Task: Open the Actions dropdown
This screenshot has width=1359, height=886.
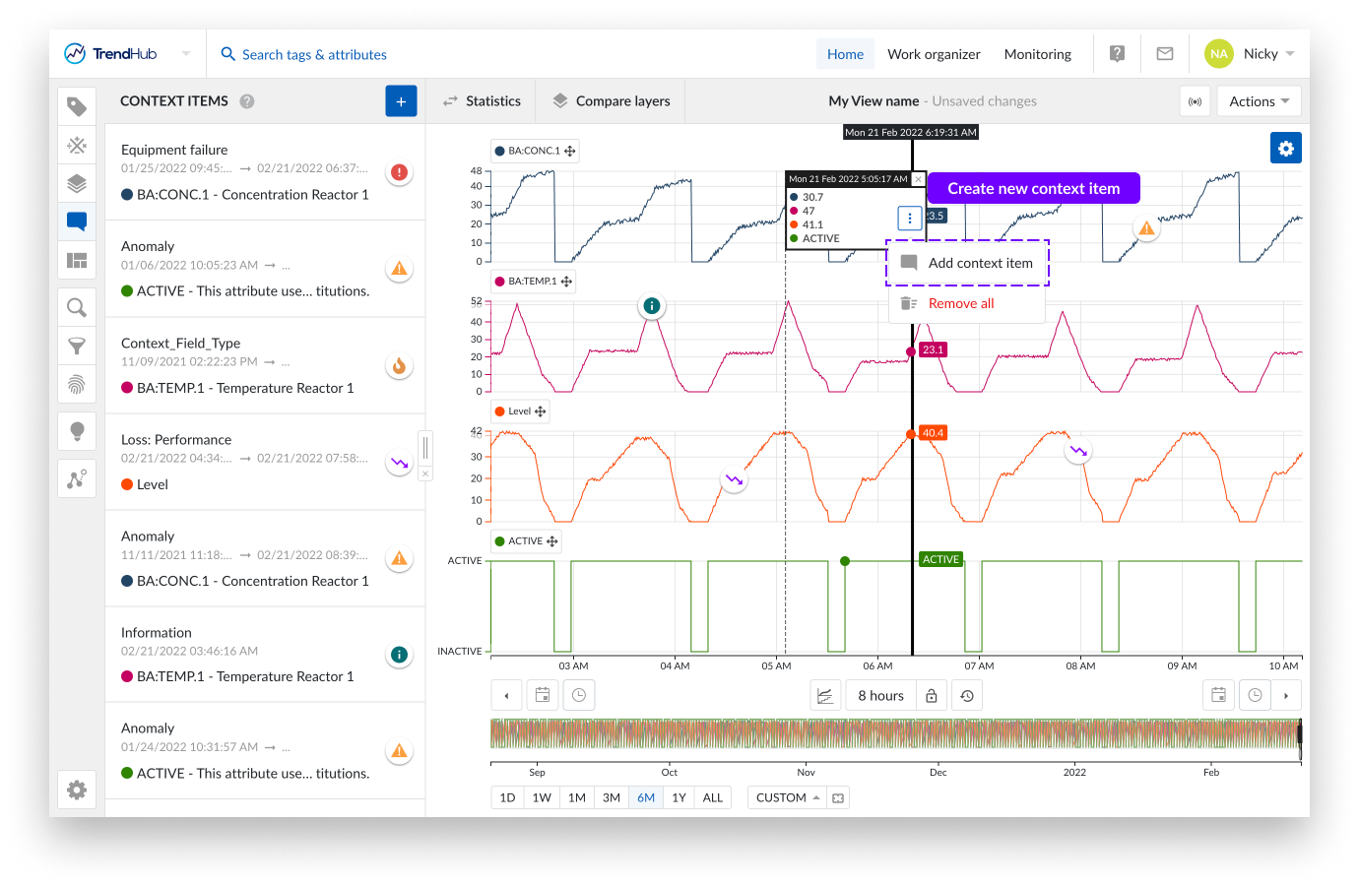Action: pyautogui.click(x=1259, y=101)
